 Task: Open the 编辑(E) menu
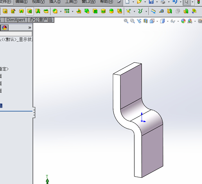[21, 2]
